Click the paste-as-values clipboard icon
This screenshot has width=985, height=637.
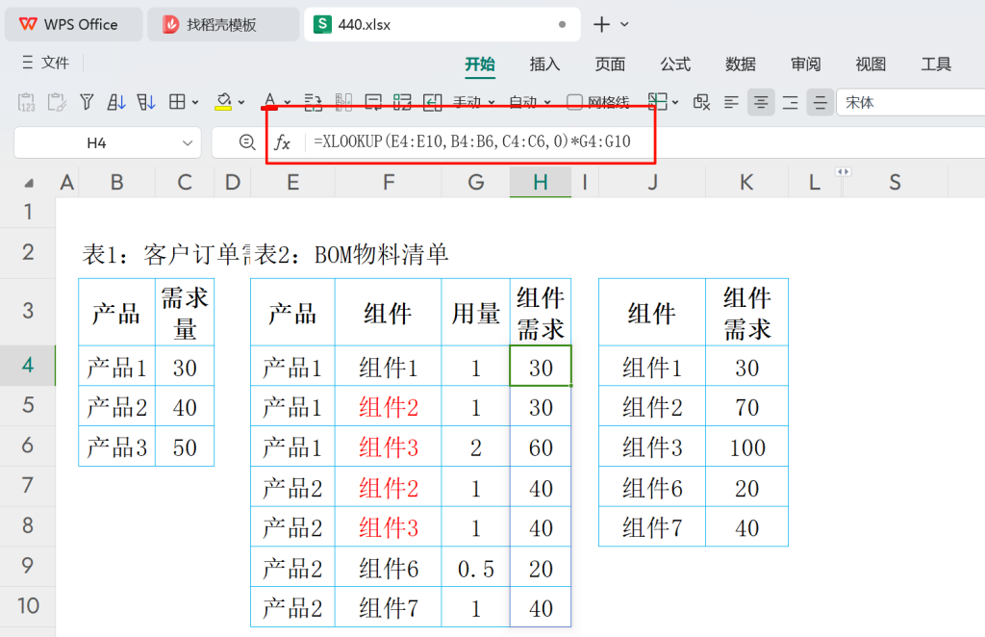click(26, 102)
